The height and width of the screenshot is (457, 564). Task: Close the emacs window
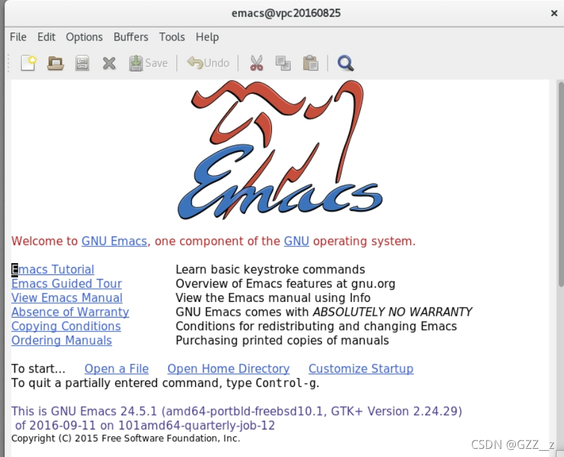tap(554, 13)
